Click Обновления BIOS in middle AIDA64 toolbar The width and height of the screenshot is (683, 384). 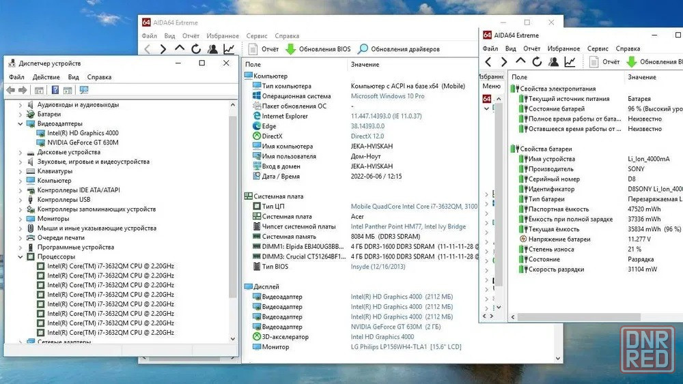[x=318, y=49]
